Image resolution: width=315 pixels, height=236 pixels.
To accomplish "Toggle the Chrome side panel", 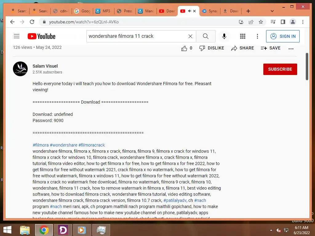I will click(x=283, y=22).
